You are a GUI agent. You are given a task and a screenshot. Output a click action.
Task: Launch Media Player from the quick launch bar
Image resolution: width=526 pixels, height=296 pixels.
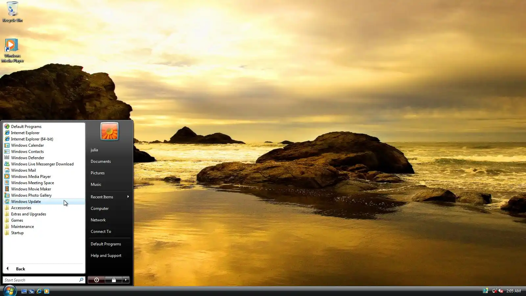[x=47, y=291]
